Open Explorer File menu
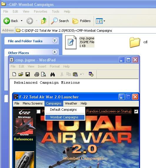 click(x=6, y=11)
